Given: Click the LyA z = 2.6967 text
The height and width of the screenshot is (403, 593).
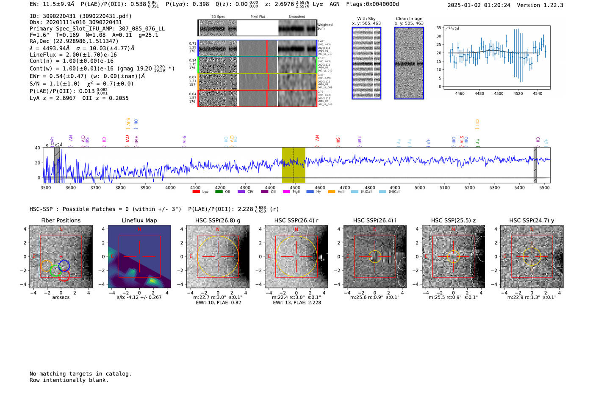Looking at the screenshot, I should 53,98.
